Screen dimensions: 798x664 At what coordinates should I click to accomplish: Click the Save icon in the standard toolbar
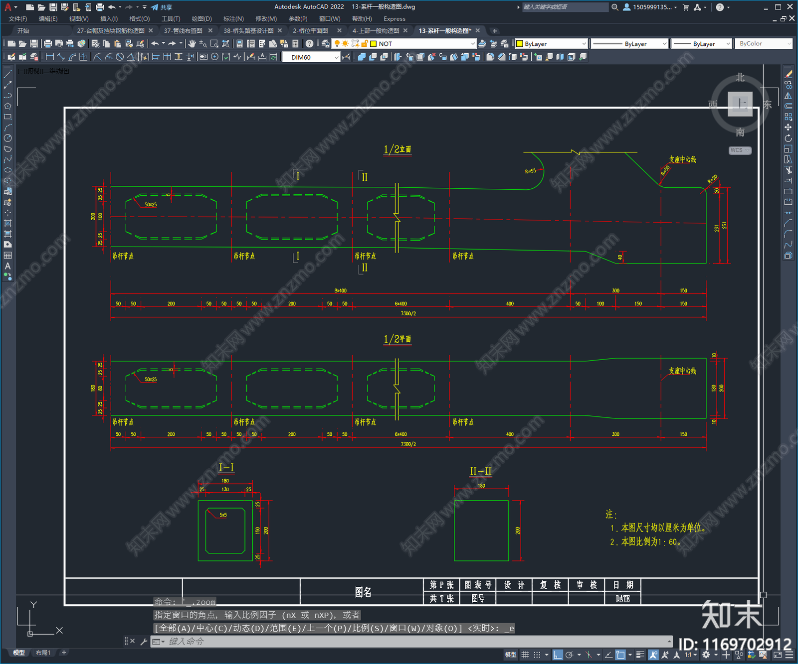click(34, 44)
